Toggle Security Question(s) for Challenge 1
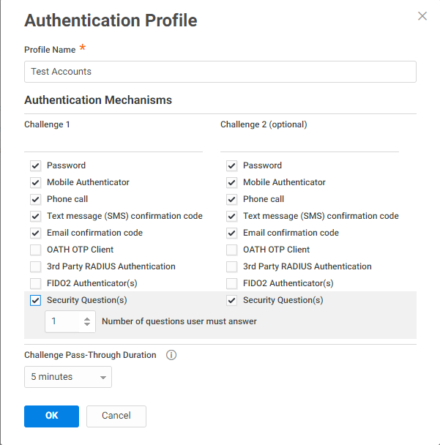This screenshot has height=445, width=440. pyautogui.click(x=35, y=300)
